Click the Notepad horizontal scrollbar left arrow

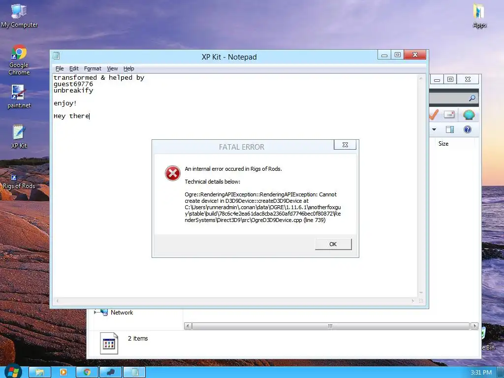57,301
